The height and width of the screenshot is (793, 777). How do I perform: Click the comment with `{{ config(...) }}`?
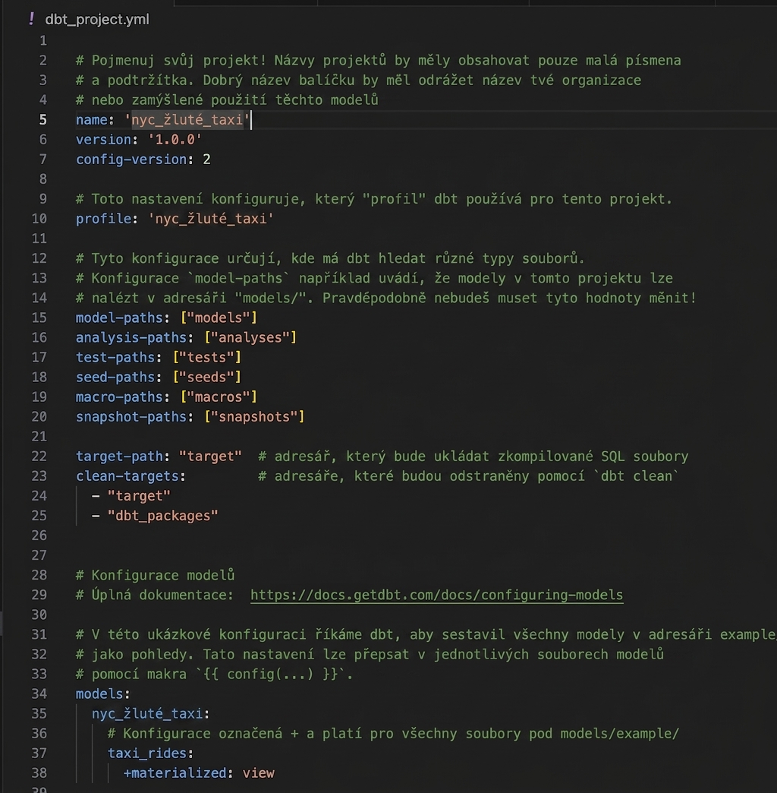click(214, 675)
